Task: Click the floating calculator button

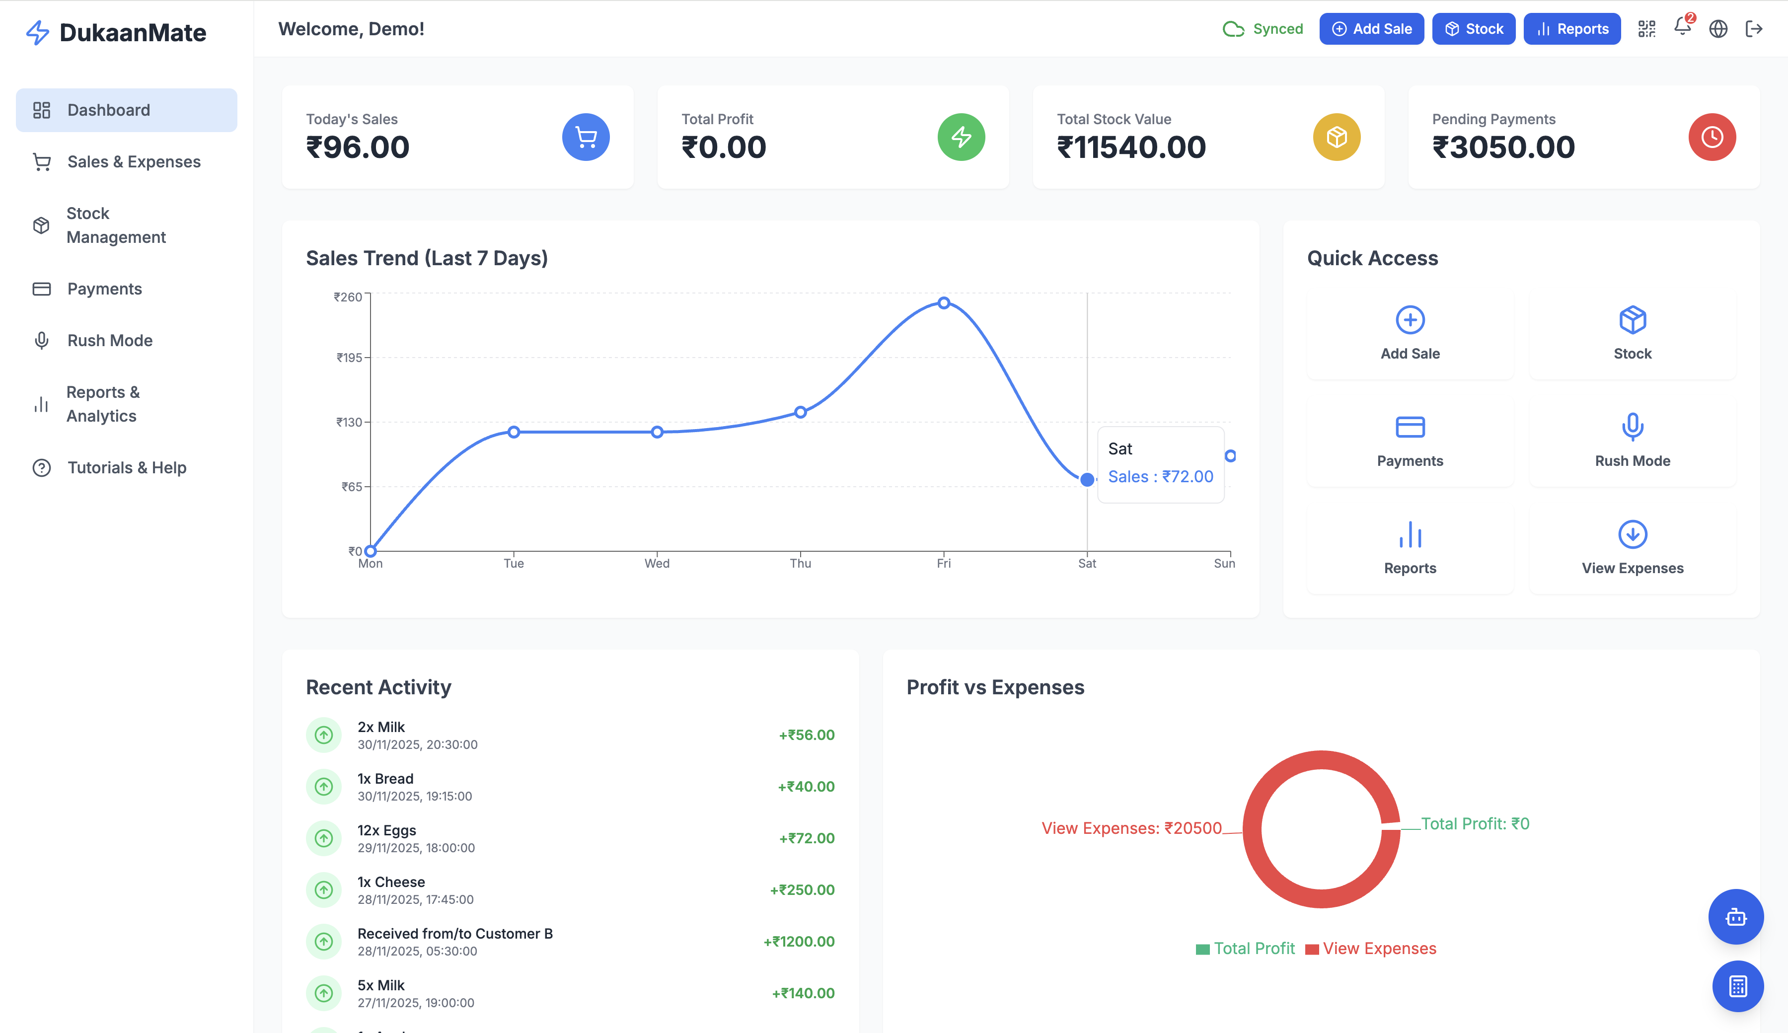Action: [1736, 985]
